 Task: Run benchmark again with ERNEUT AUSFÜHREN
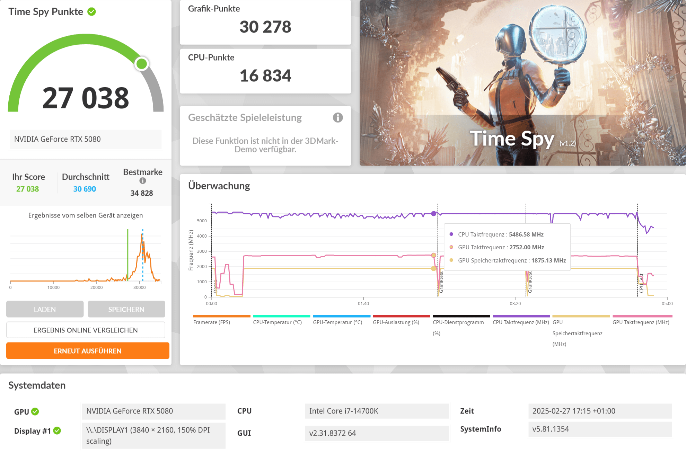(x=88, y=351)
